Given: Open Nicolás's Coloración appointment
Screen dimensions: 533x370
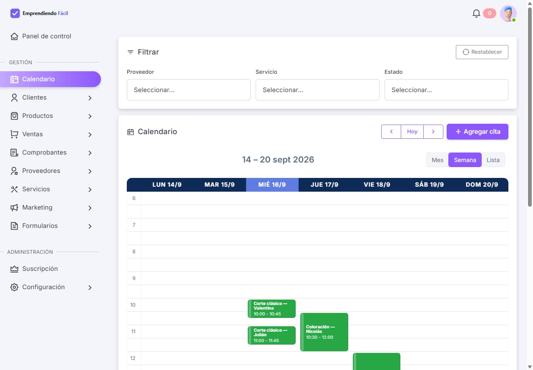Looking at the screenshot, I should tap(324, 332).
